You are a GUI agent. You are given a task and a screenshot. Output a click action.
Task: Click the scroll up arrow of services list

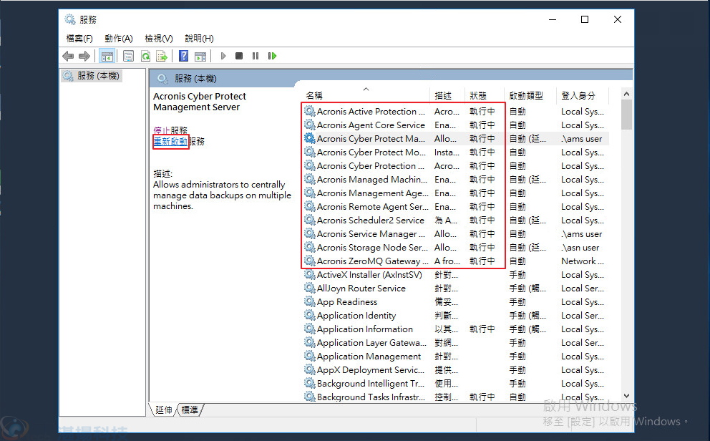[627, 94]
